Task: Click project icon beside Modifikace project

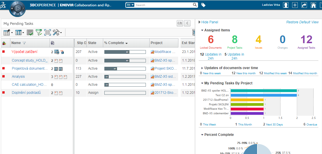Action: [x=152, y=52]
